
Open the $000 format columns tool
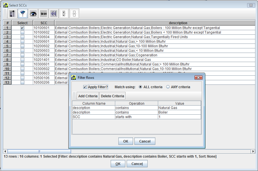click(43, 13)
